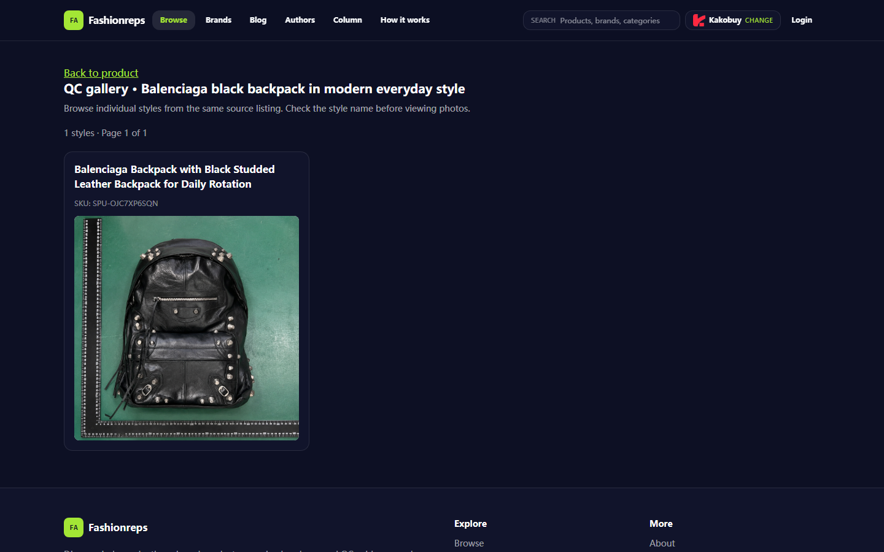Viewport: 884px width, 552px height.
Task: Open the Column nav link
Action: (x=347, y=20)
